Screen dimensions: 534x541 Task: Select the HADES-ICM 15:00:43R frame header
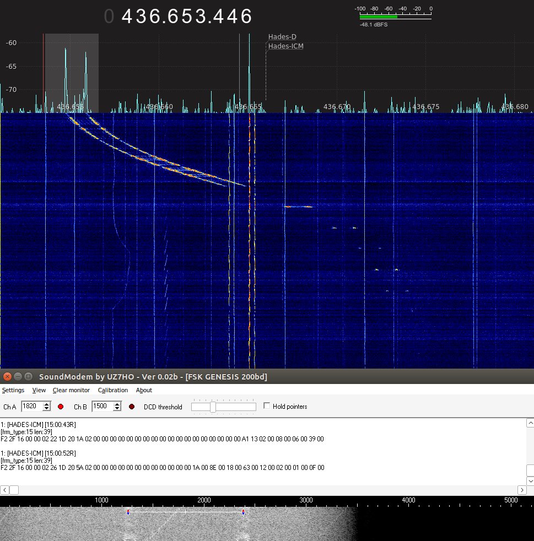[38, 424]
